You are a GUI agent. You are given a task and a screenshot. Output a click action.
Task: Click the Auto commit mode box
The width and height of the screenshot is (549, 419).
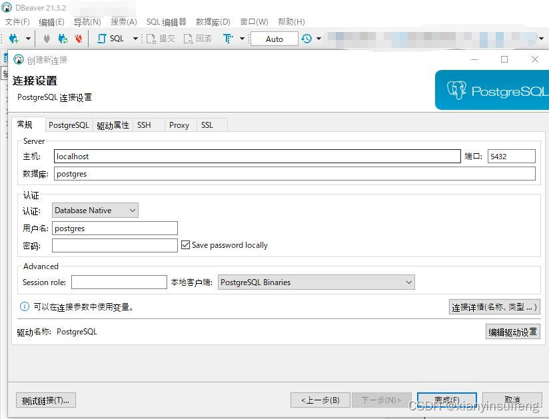(274, 39)
